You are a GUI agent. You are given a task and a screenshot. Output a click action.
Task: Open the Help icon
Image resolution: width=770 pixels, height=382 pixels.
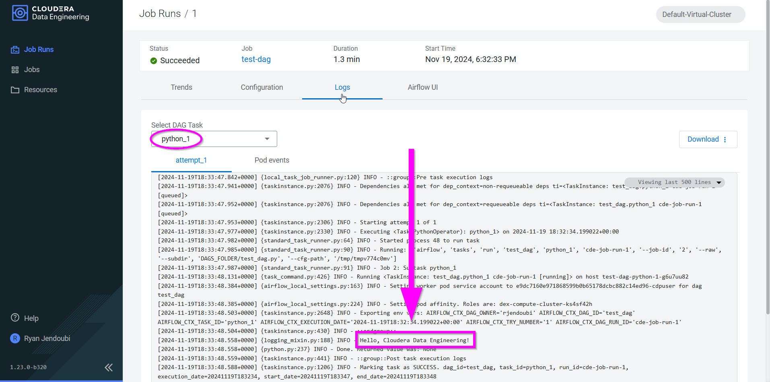pos(15,318)
